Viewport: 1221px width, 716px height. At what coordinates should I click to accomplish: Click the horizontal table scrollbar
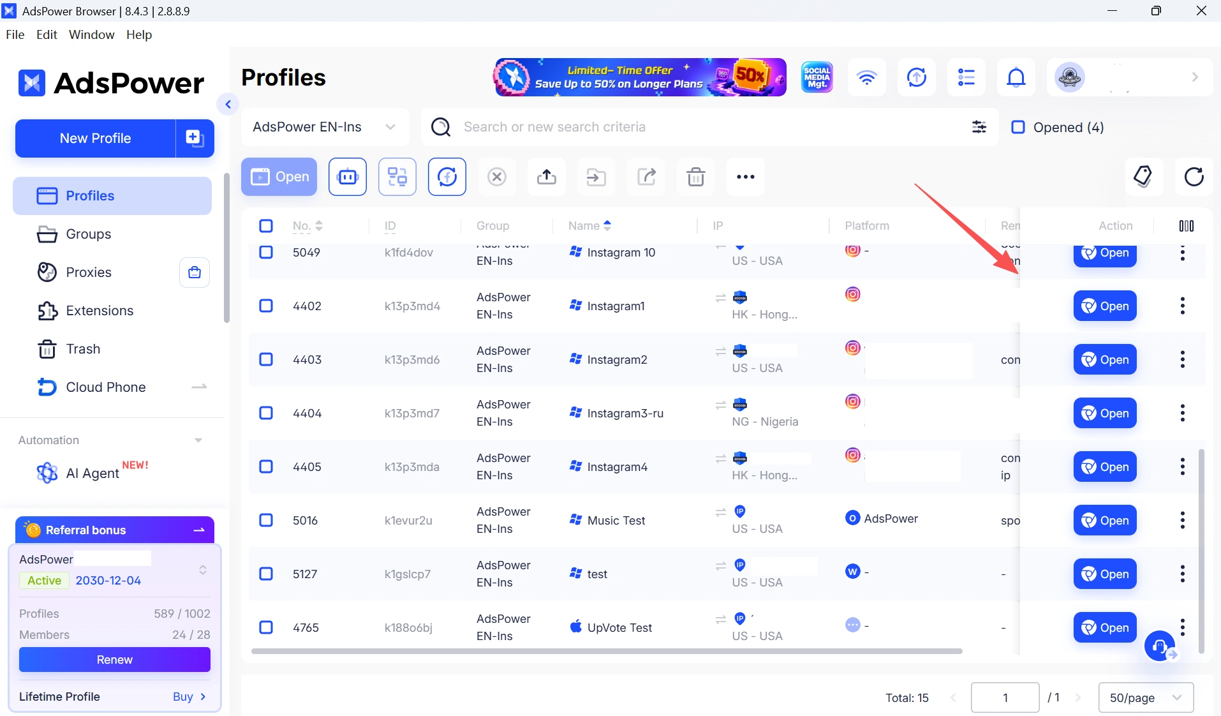(x=607, y=652)
